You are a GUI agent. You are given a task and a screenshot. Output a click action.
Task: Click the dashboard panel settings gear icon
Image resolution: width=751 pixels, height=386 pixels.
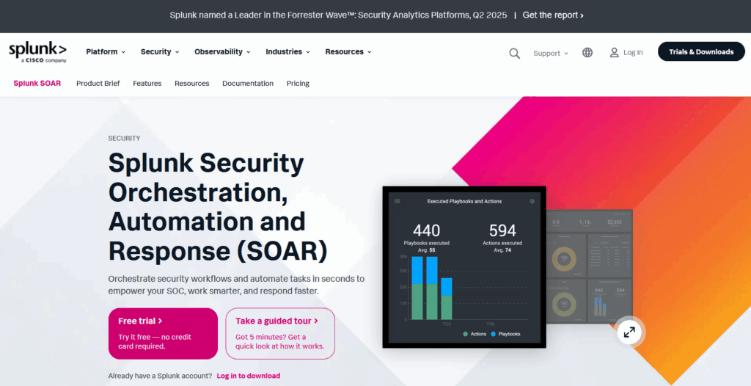click(x=532, y=201)
